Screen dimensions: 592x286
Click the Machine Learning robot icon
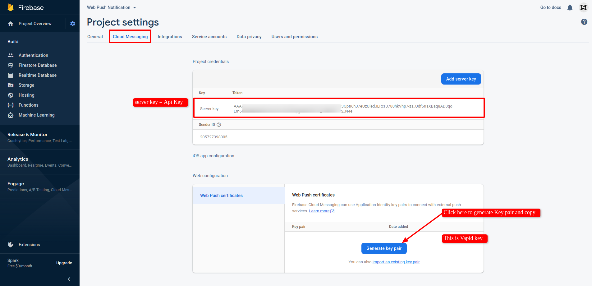click(11, 115)
